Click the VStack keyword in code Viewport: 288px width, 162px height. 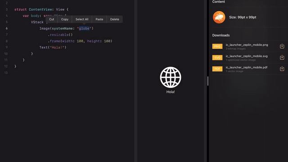pyautogui.click(x=37, y=22)
